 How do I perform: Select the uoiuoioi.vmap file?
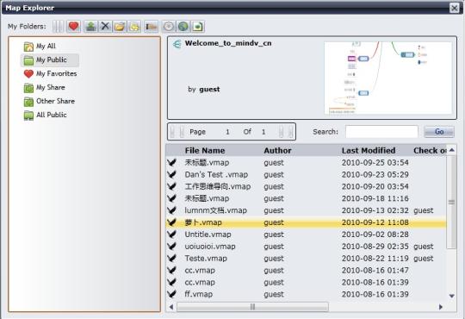click(306, 247)
